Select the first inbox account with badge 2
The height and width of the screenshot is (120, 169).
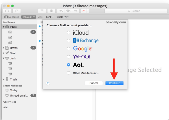coord(19,32)
